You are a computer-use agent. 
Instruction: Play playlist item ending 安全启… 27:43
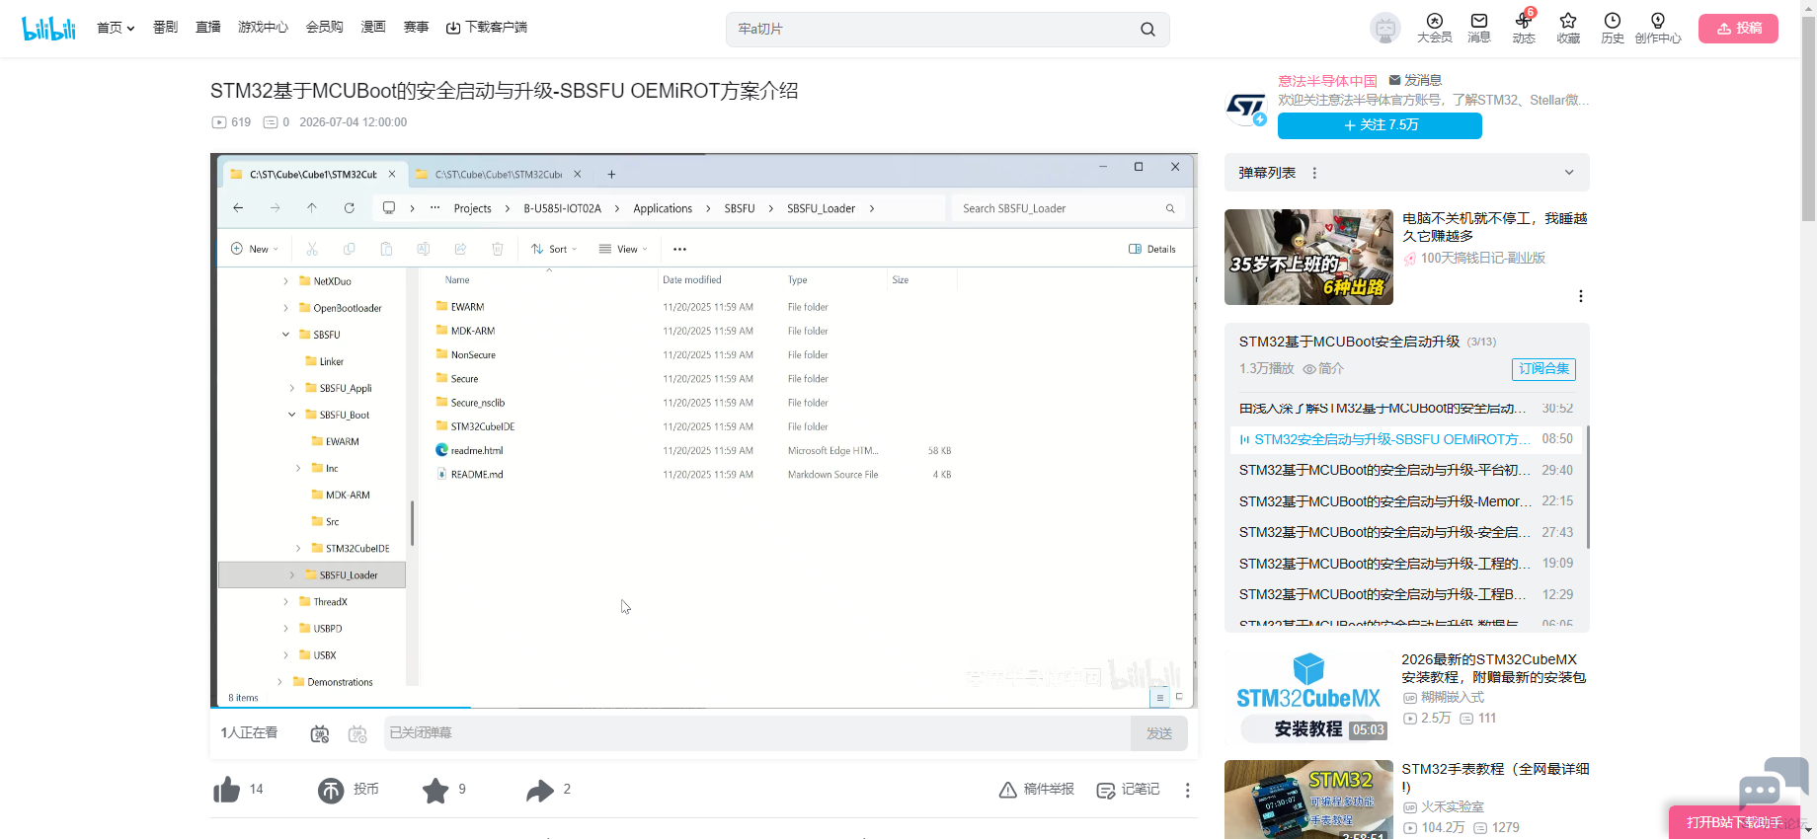pyautogui.click(x=1406, y=532)
